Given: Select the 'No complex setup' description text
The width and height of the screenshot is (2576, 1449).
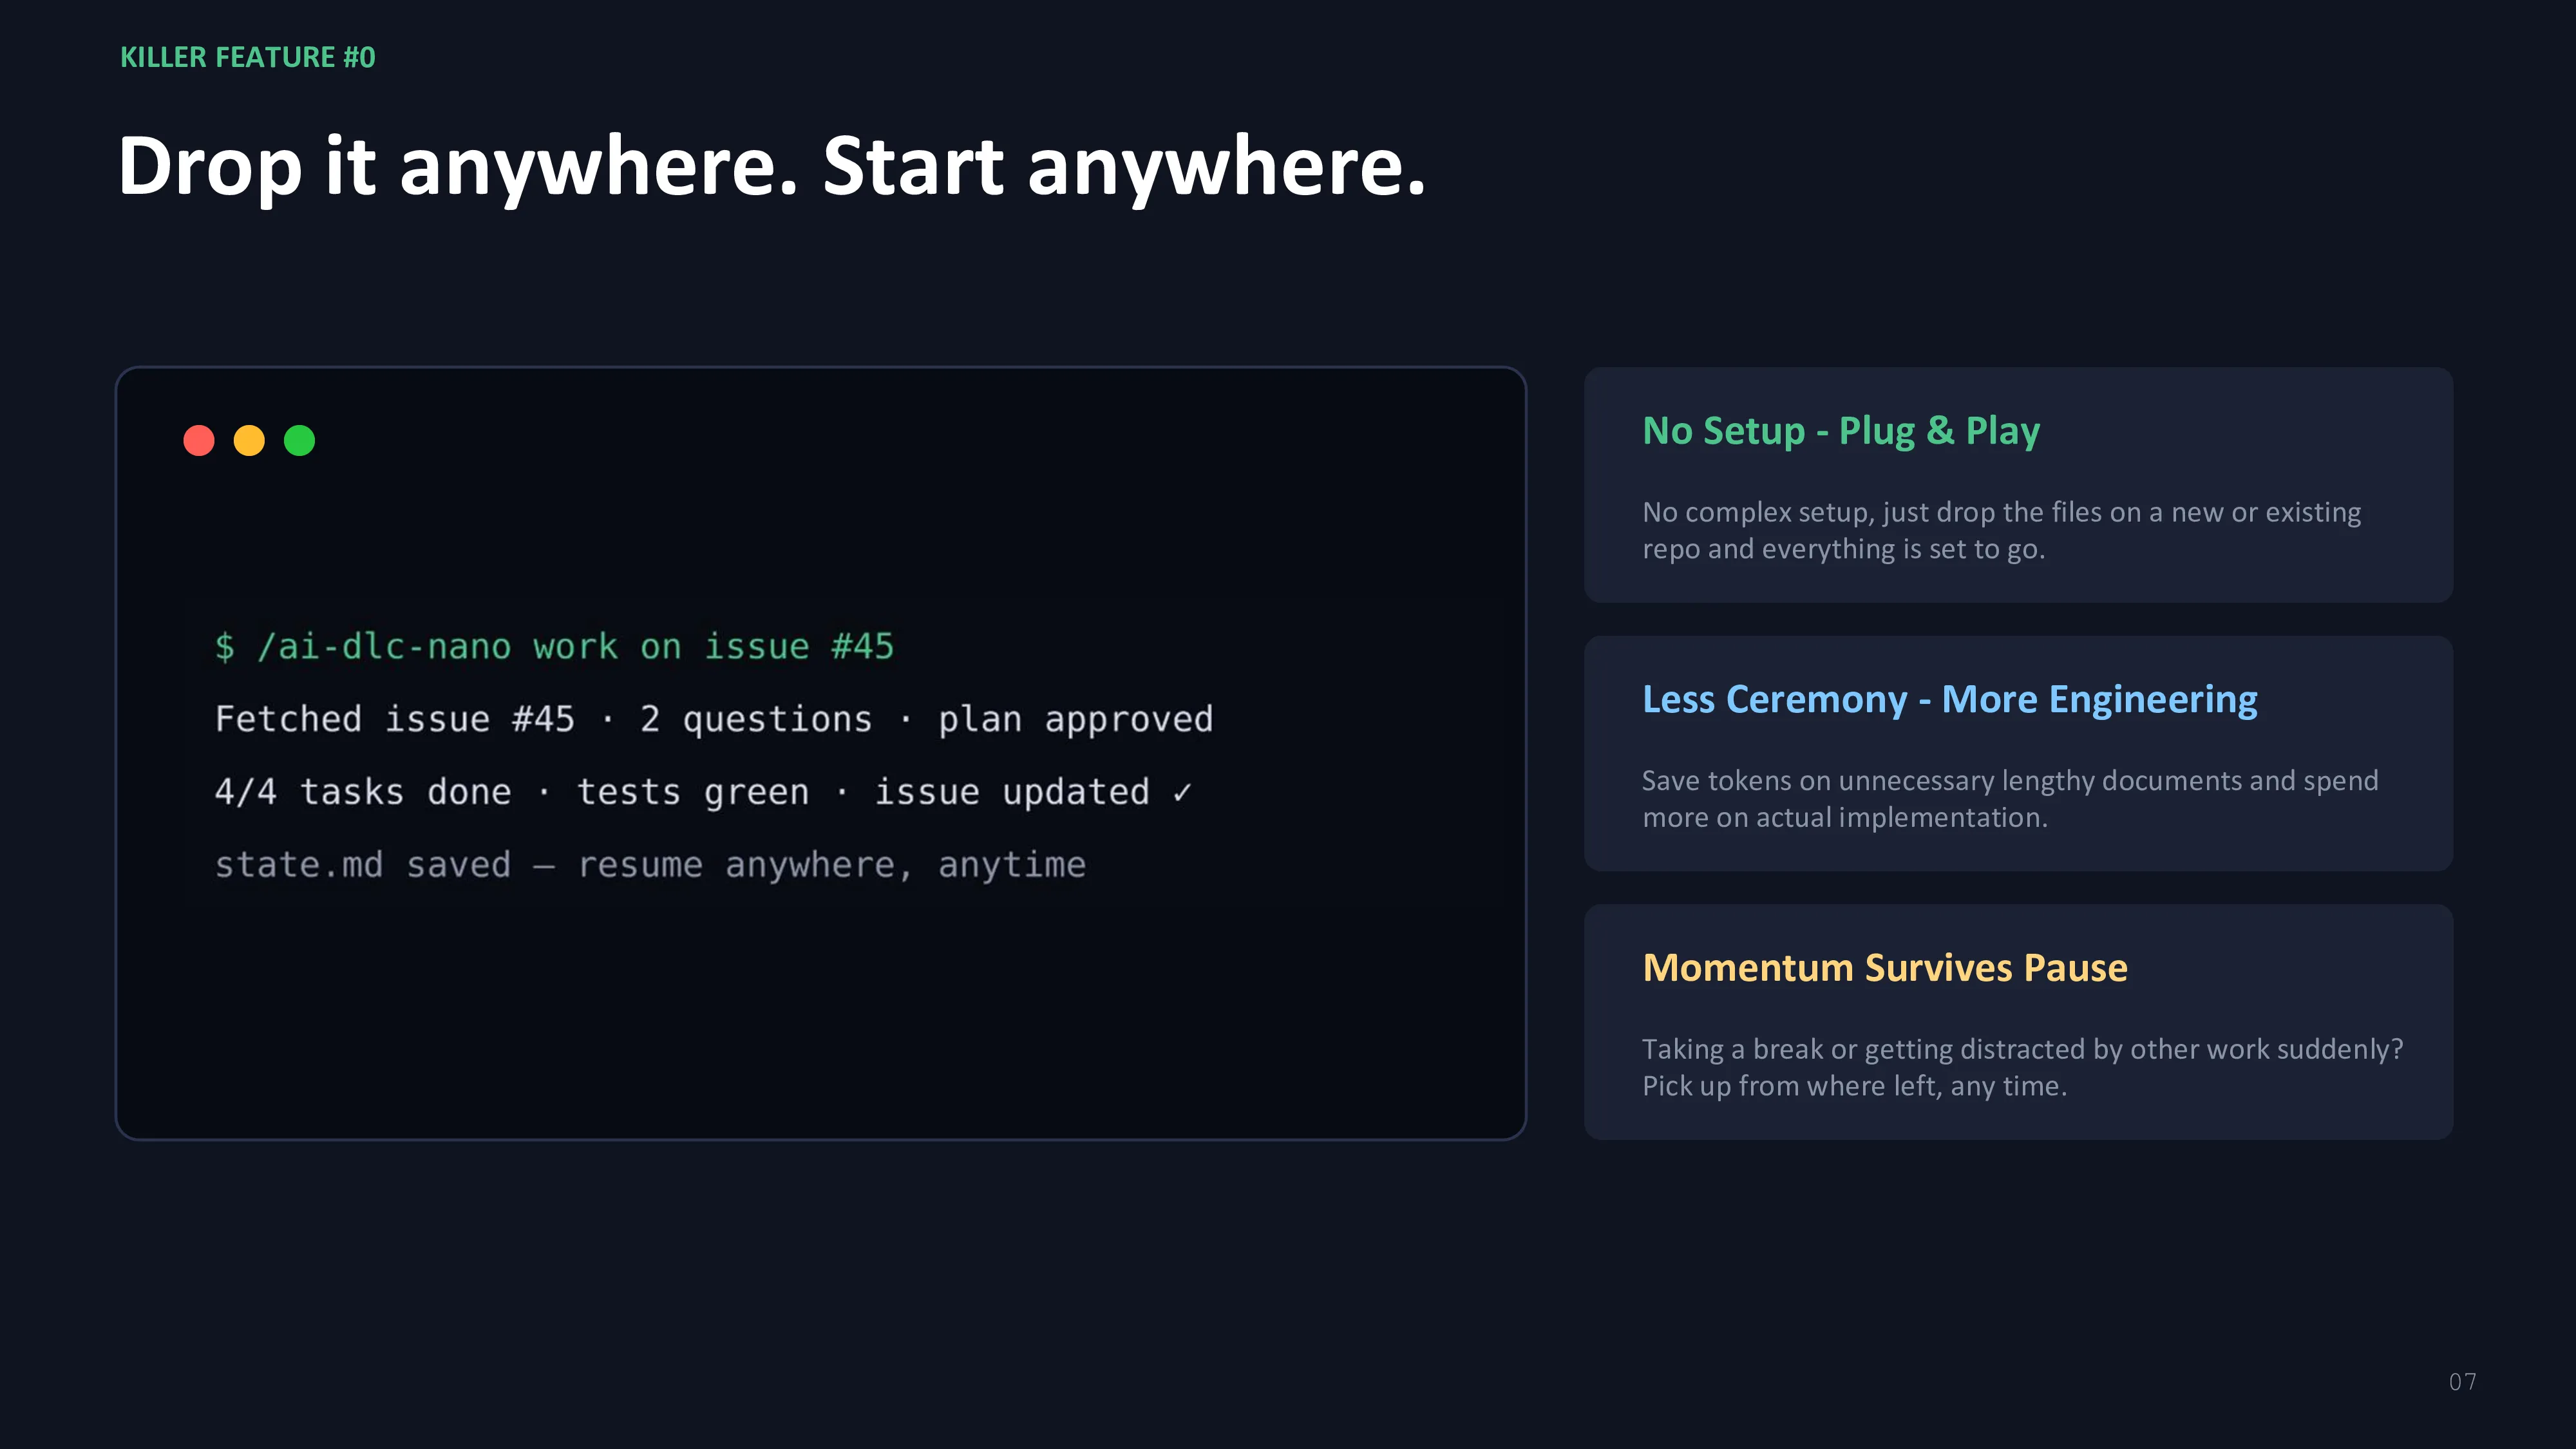Looking at the screenshot, I should click(x=2001, y=530).
